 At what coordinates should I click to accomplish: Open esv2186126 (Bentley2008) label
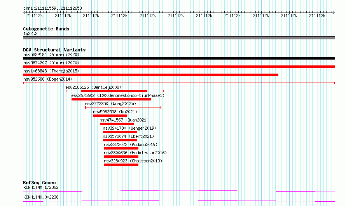click(x=93, y=87)
